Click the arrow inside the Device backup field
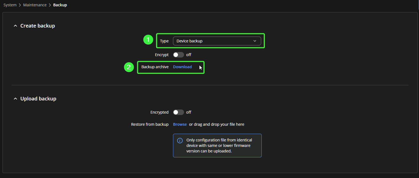 coord(255,41)
